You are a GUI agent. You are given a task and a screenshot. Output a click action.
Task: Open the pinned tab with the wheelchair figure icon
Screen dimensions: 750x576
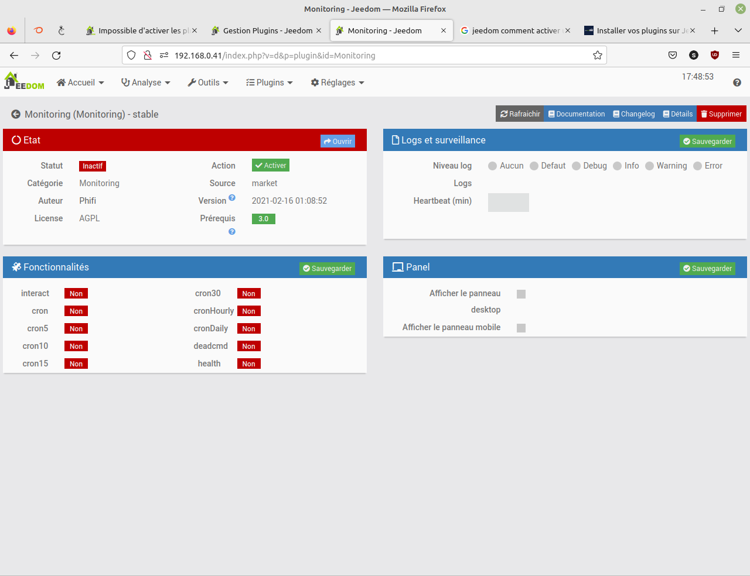click(x=62, y=30)
